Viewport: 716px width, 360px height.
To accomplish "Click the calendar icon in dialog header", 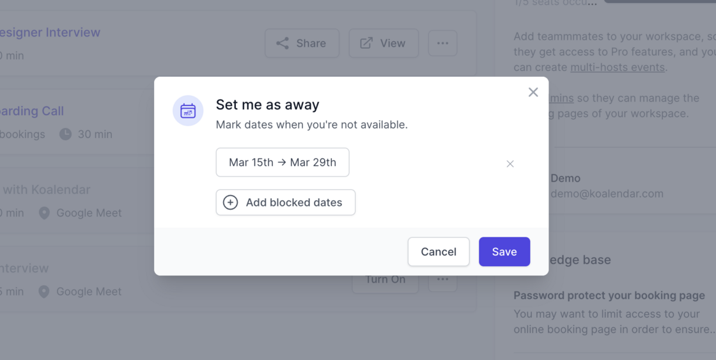I will tap(188, 111).
